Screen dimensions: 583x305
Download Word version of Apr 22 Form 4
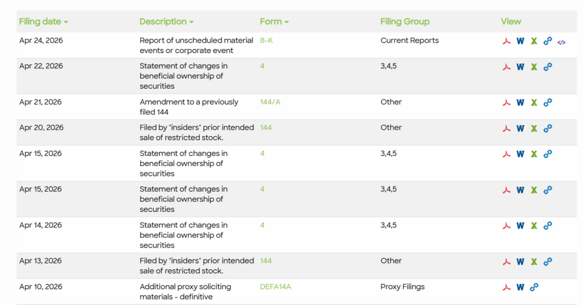tap(520, 67)
